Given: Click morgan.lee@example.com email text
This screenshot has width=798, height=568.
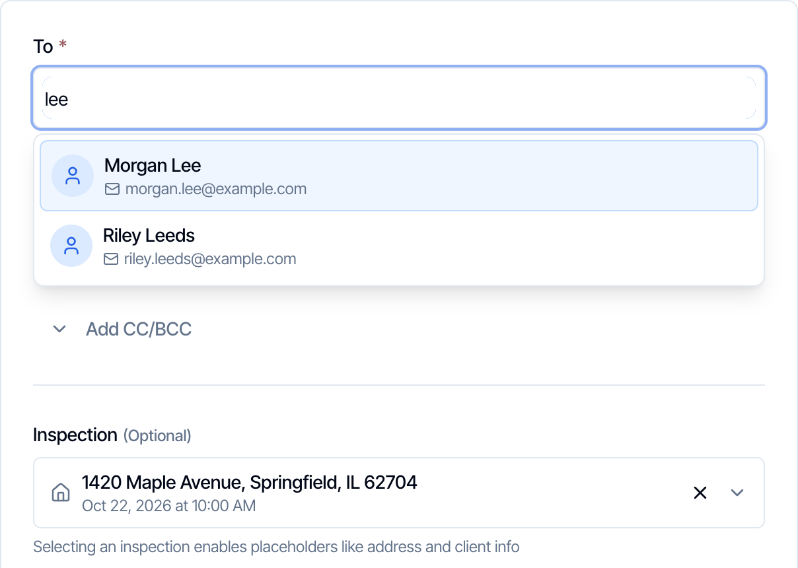Looking at the screenshot, I should point(216,189).
